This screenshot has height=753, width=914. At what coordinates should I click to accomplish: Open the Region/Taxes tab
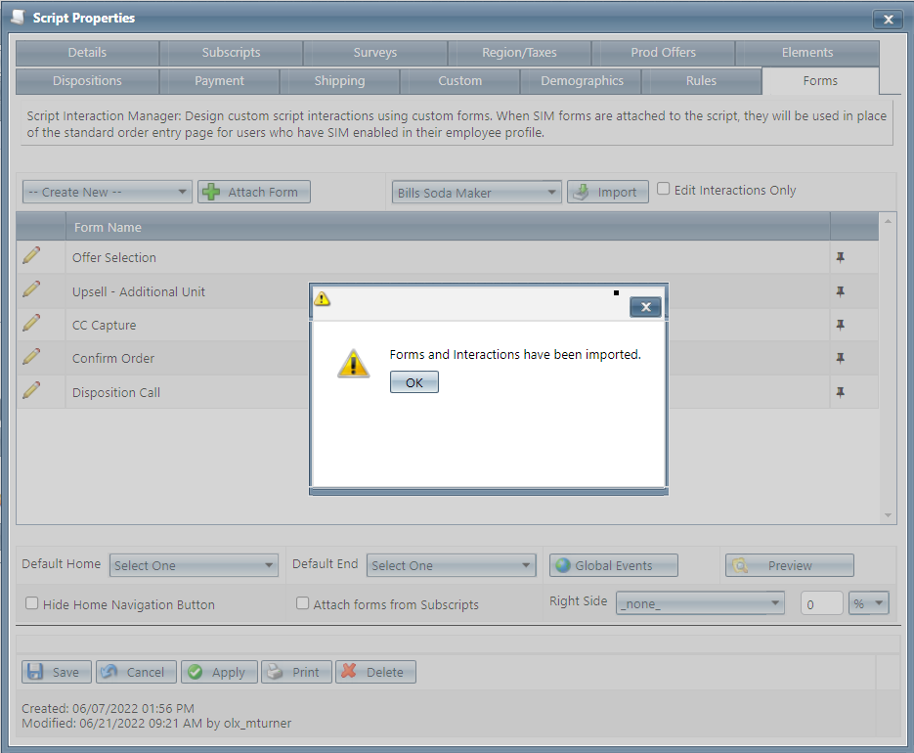click(519, 53)
